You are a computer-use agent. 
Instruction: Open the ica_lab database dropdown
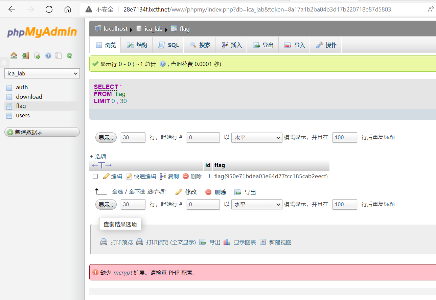[x=42, y=73]
